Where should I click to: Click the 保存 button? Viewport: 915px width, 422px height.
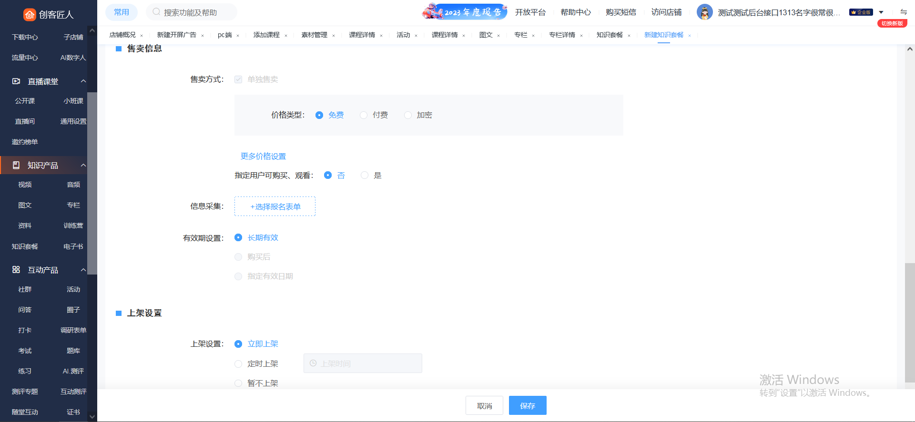point(527,405)
